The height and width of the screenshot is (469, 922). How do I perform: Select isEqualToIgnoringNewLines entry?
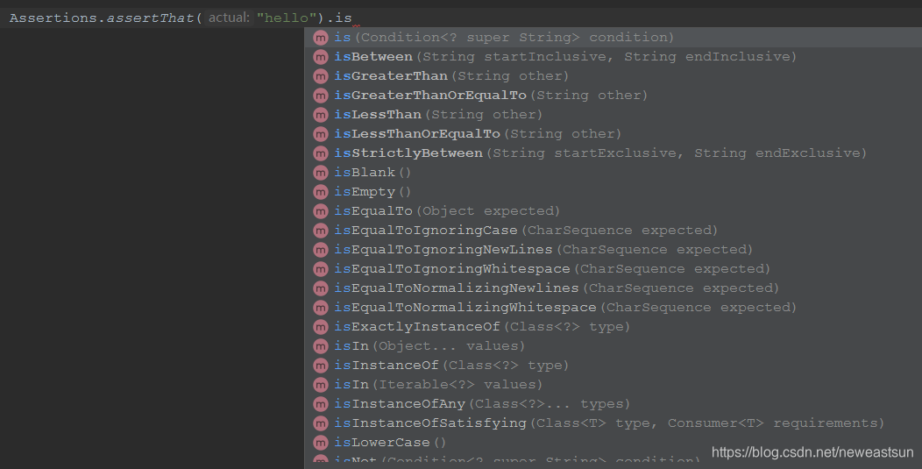pyautogui.click(x=613, y=250)
